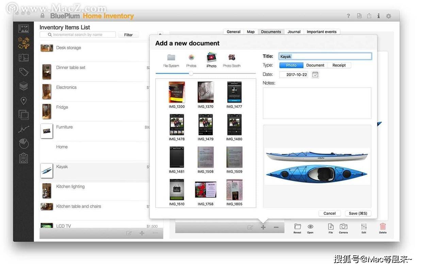422x268 pixels.
Task: Click the edit pencil icon under Inventory Items List
Action: (129, 233)
